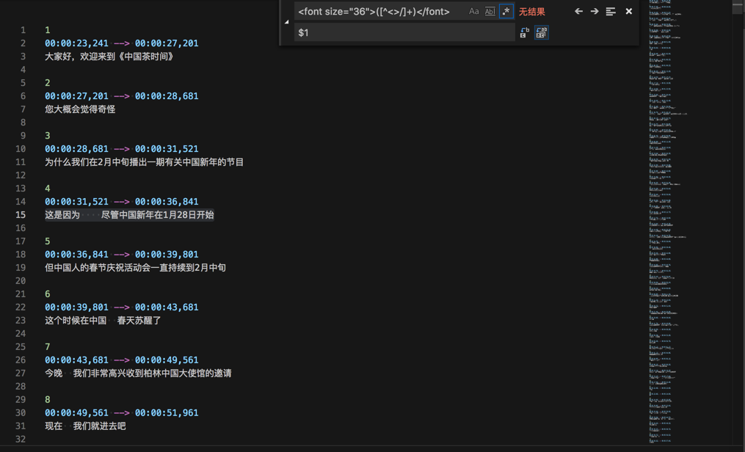745x452 pixels.
Task: Click the Replace single match icon
Action: click(x=524, y=32)
